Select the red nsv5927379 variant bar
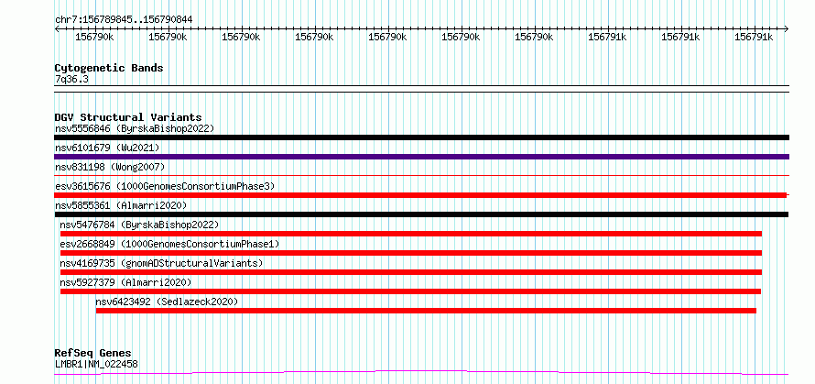 pos(410,291)
